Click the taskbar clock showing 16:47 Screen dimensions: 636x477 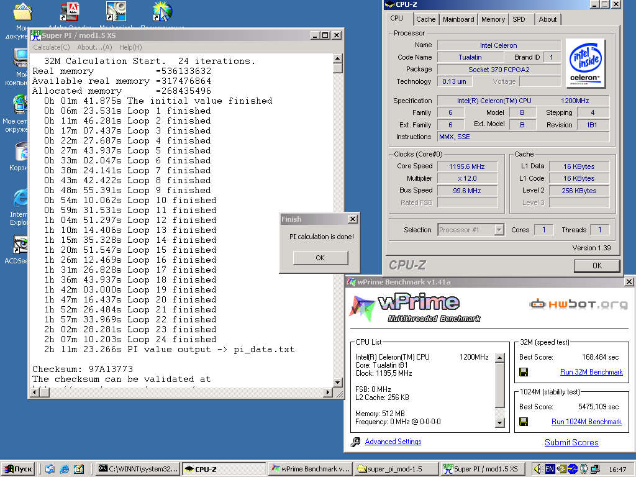[x=617, y=470]
